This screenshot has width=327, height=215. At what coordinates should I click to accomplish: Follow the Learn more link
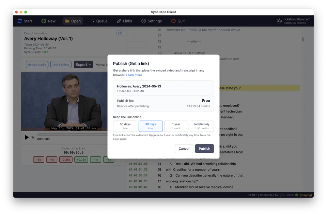pos(134,75)
